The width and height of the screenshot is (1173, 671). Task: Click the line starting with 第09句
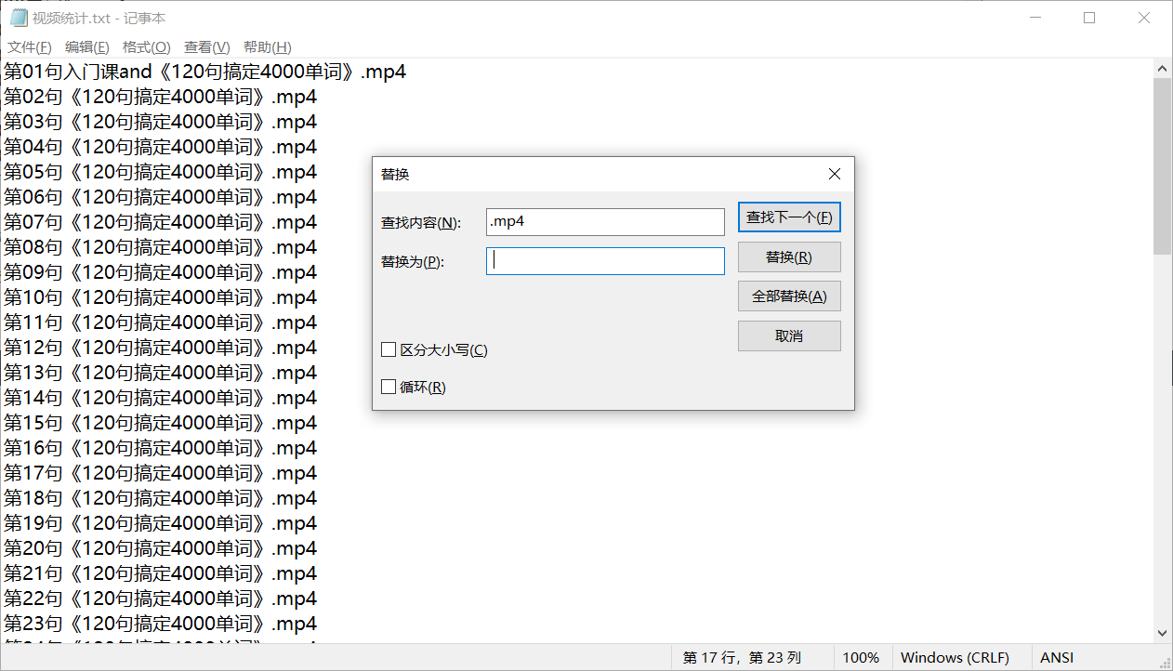(160, 272)
